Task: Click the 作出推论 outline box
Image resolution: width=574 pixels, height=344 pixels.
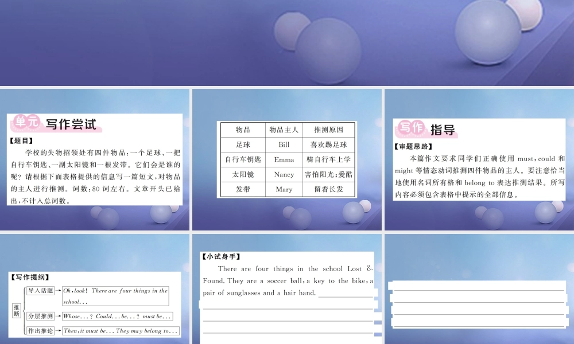Action: tap(41, 331)
